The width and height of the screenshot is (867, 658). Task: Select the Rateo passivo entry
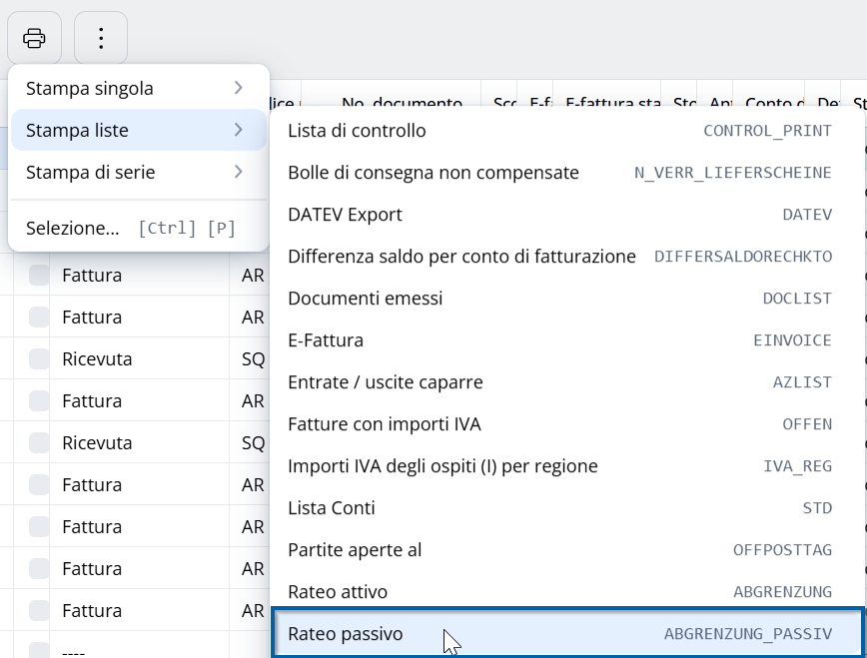(x=567, y=634)
